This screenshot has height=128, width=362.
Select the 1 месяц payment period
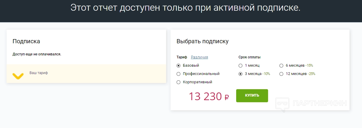[x=240, y=65]
